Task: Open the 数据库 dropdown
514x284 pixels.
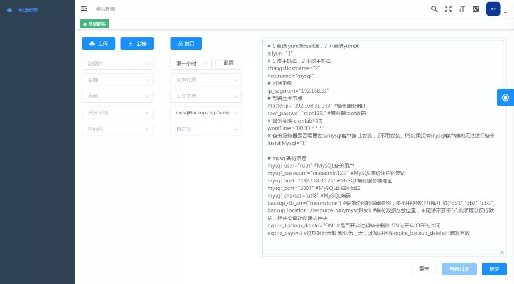Action: tap(118, 64)
